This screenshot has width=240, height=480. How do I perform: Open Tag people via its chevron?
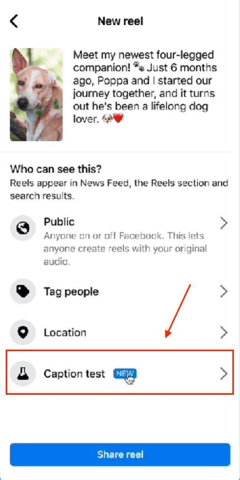click(x=224, y=292)
